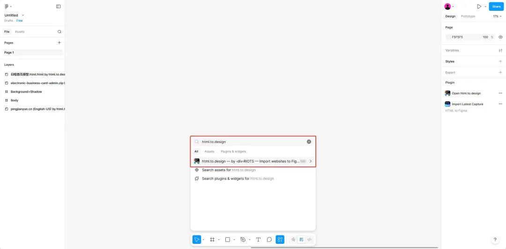Select the Move tool
Viewport: 506px width, 249px height.
tap(196, 240)
